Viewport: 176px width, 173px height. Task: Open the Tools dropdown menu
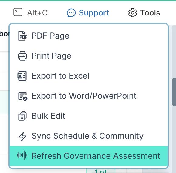pos(144,13)
